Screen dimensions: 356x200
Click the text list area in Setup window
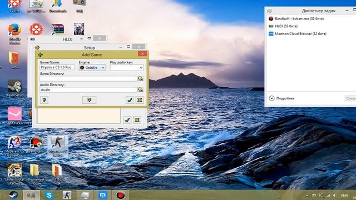79,116
